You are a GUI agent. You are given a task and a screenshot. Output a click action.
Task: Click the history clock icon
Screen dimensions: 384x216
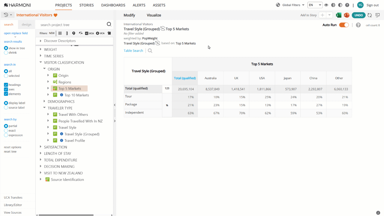click(6, 15)
